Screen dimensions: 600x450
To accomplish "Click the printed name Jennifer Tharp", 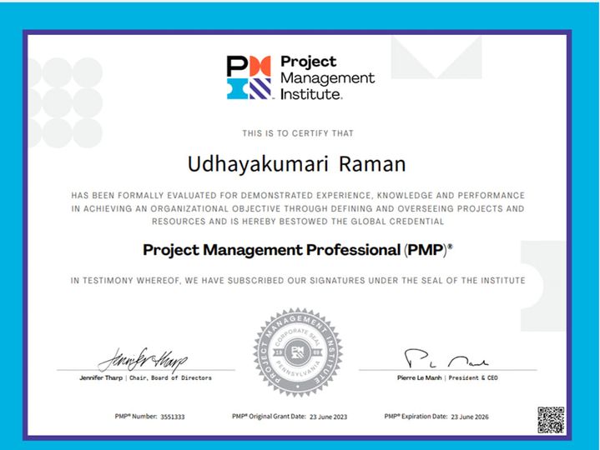I will pos(101,377).
